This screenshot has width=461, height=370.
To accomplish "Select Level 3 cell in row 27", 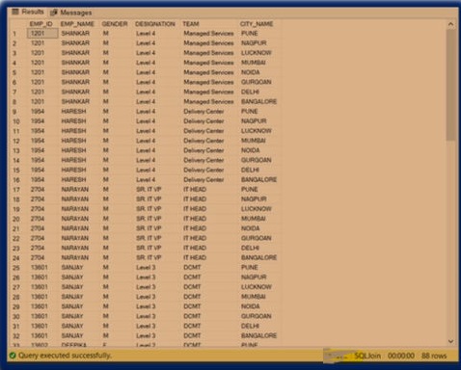I will pyautogui.click(x=146, y=287).
